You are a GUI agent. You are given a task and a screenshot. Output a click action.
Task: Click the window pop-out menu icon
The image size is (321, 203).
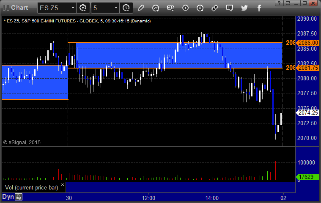pyautogui.click(x=288, y=3)
